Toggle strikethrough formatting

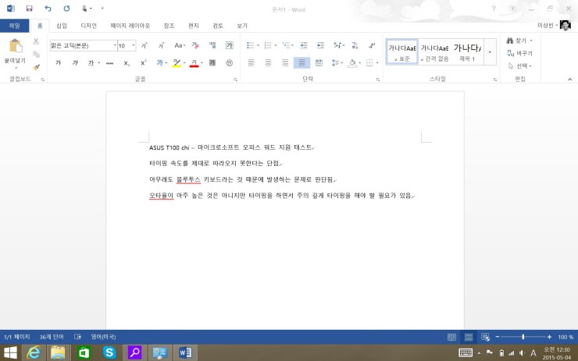(109, 63)
